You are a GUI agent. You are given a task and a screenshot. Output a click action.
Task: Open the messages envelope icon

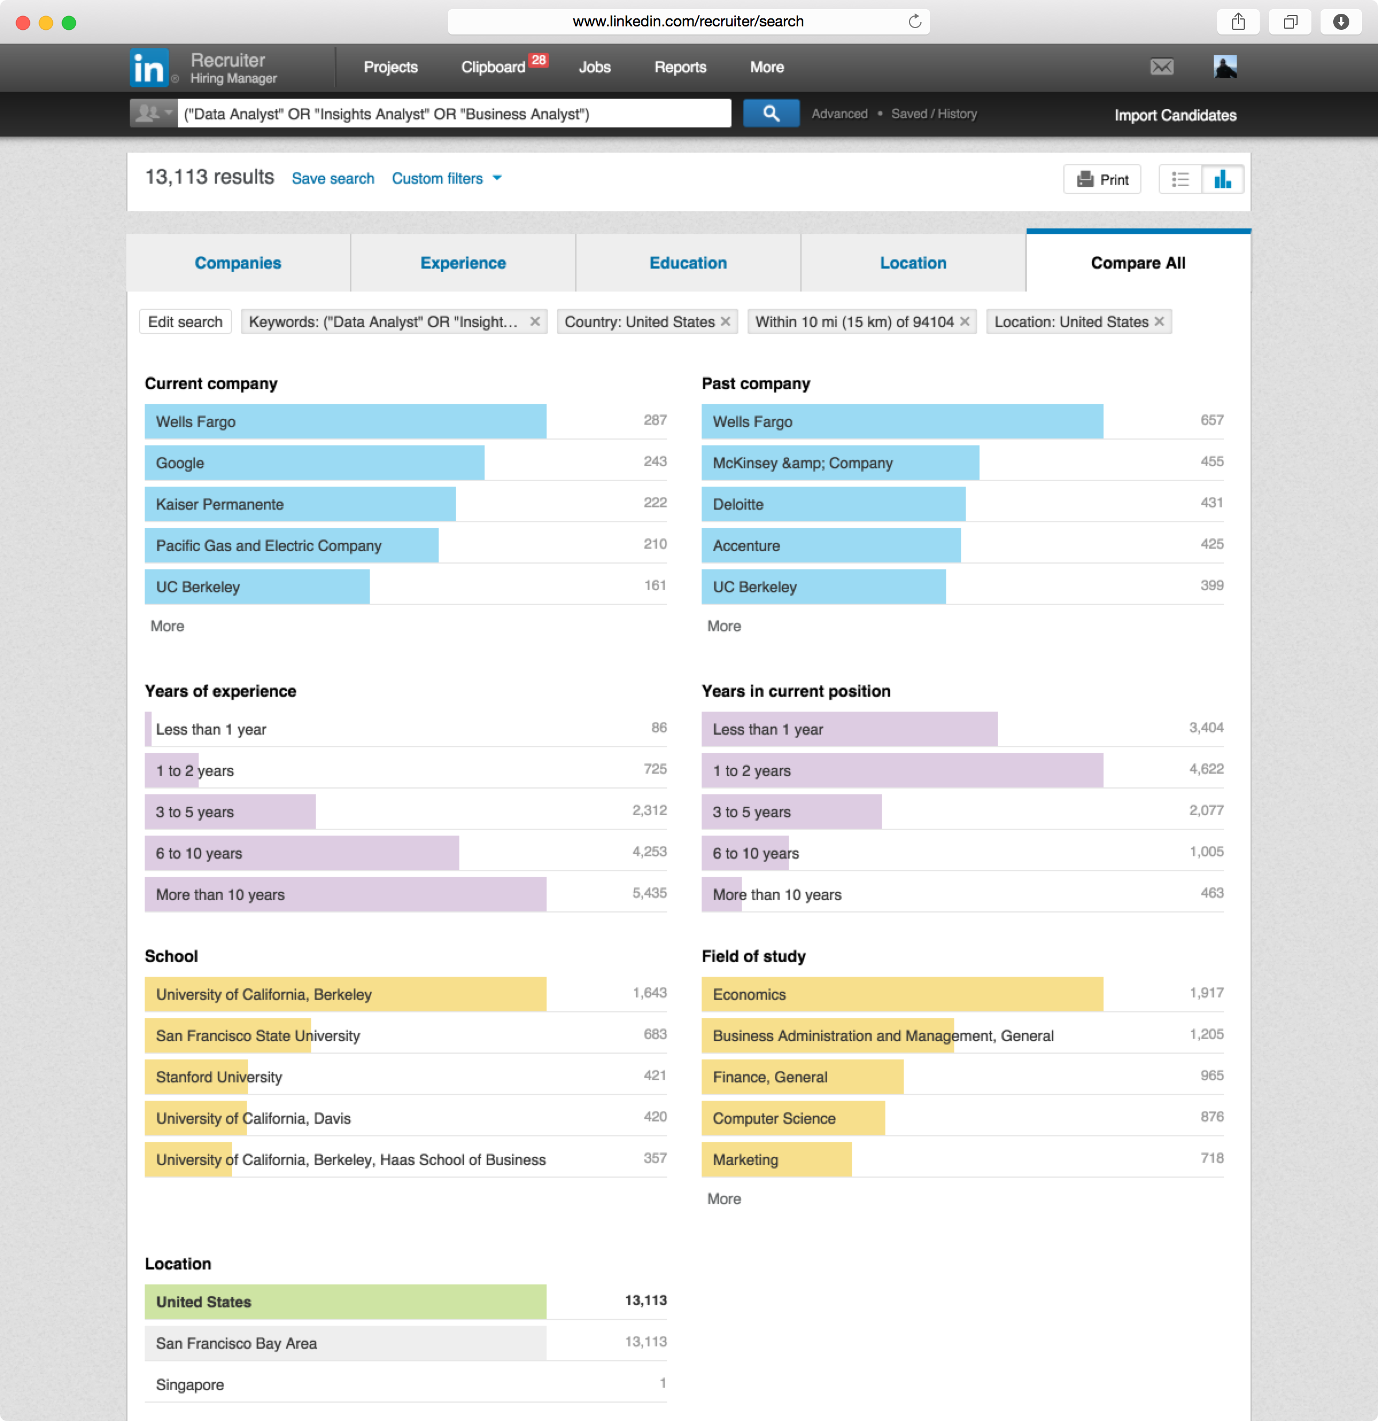pyautogui.click(x=1161, y=67)
